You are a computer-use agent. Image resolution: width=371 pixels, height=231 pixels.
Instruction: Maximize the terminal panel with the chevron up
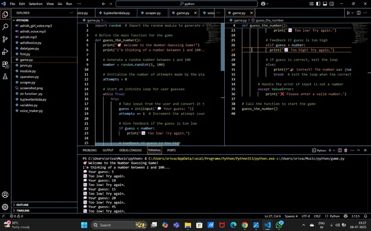(358, 150)
